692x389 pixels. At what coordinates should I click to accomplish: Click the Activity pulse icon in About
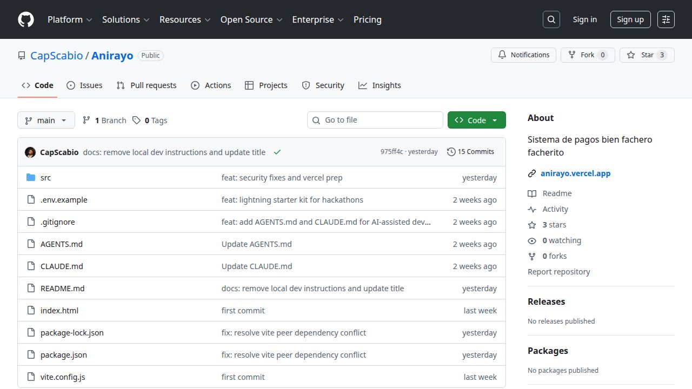pyautogui.click(x=533, y=209)
